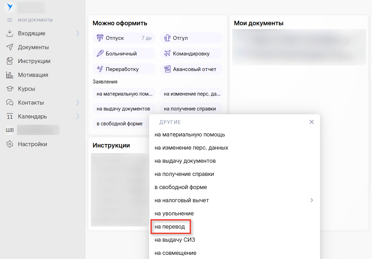Open Курсы graduation cap icon
The image size is (372, 259).
pyautogui.click(x=10, y=89)
